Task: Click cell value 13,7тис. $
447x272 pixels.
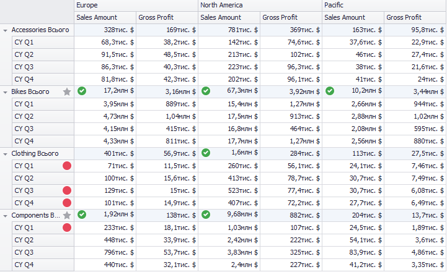Action: click(x=427, y=216)
